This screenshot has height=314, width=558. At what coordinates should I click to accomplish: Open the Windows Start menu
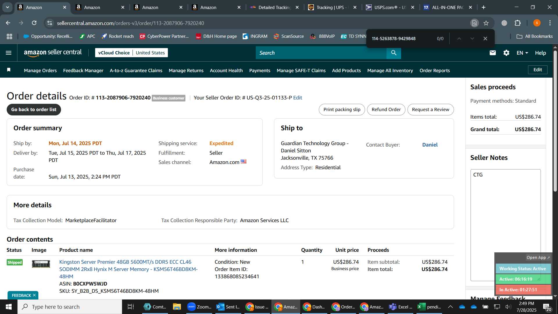pos(9,307)
